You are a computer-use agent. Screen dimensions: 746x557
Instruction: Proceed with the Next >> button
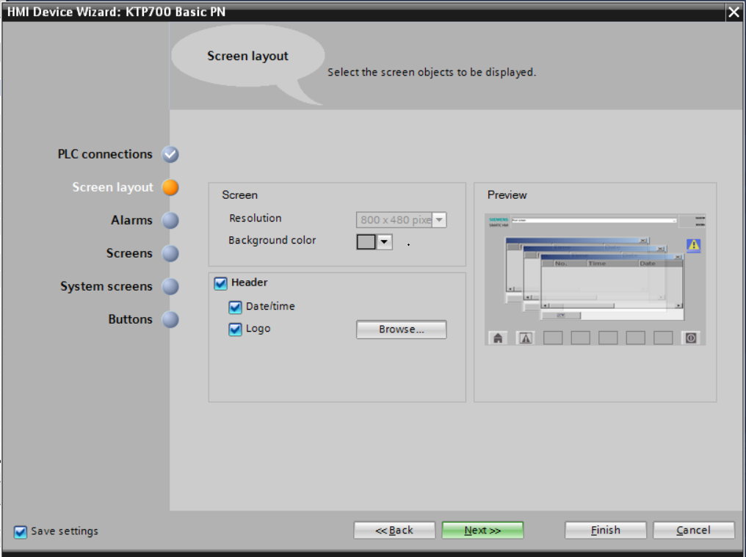(482, 531)
